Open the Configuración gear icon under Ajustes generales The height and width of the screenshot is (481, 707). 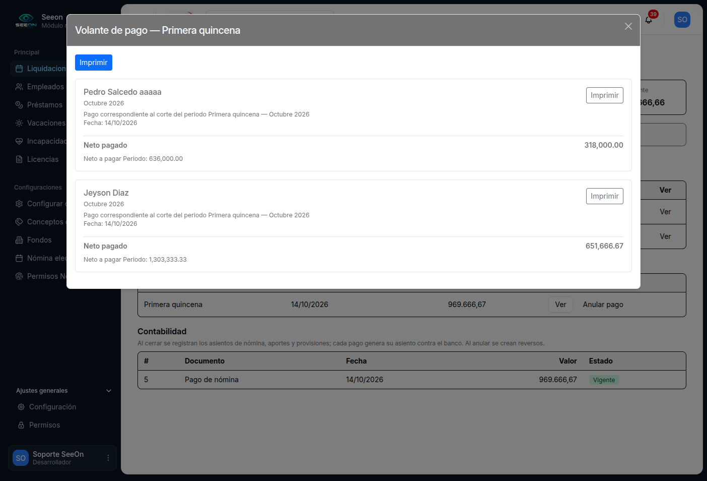tap(21, 407)
